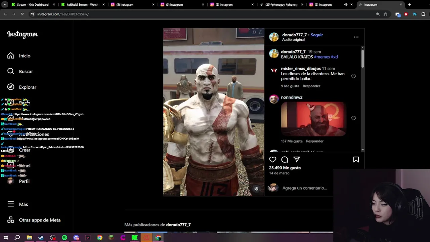Go back in the browser
Viewport: 430px width, 242px height.
5,14
